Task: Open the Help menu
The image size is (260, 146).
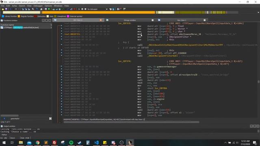Action: [x=67, y=6]
